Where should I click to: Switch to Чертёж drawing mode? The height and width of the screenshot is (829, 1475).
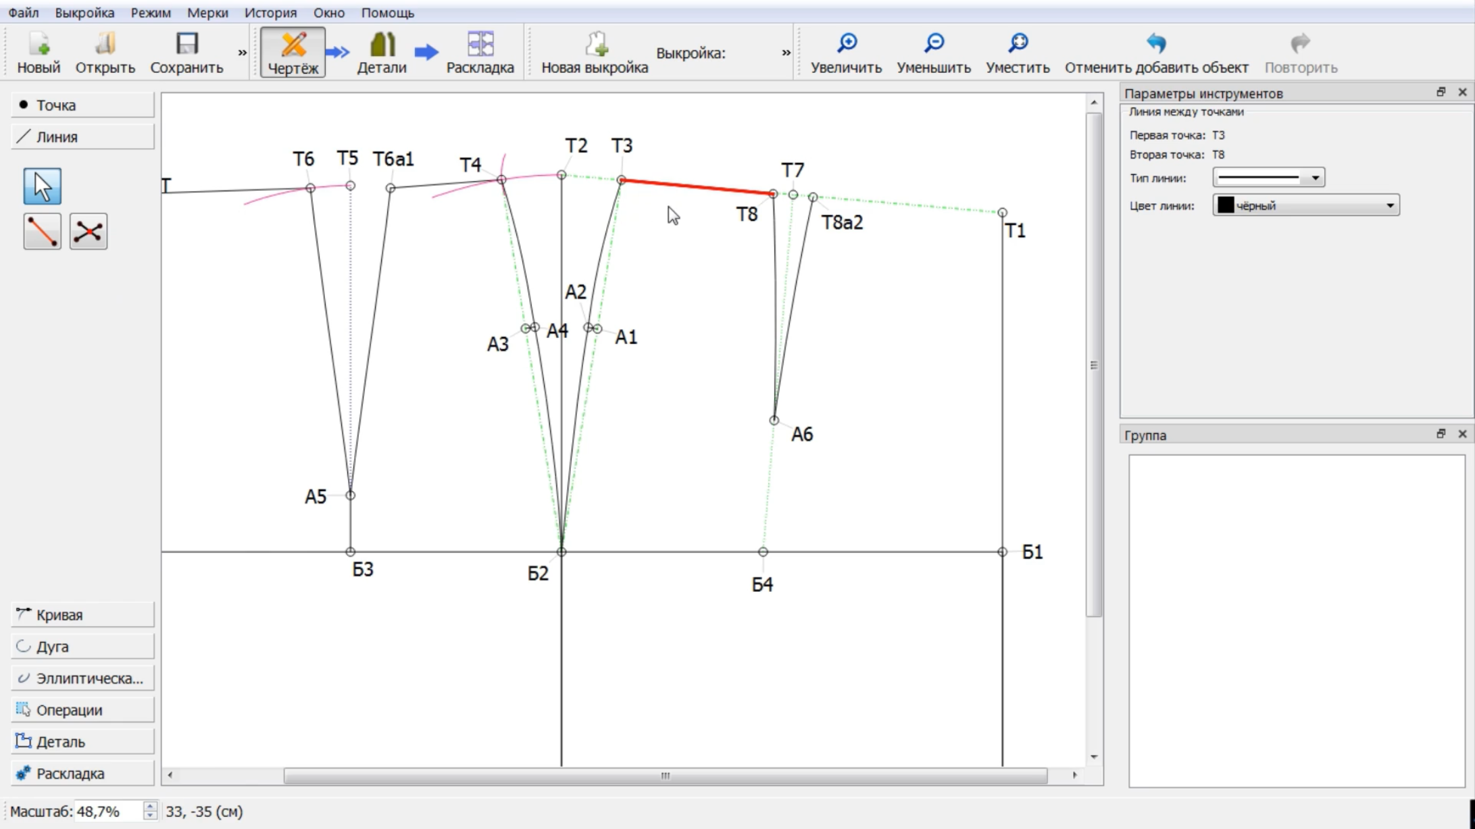pyautogui.click(x=293, y=53)
